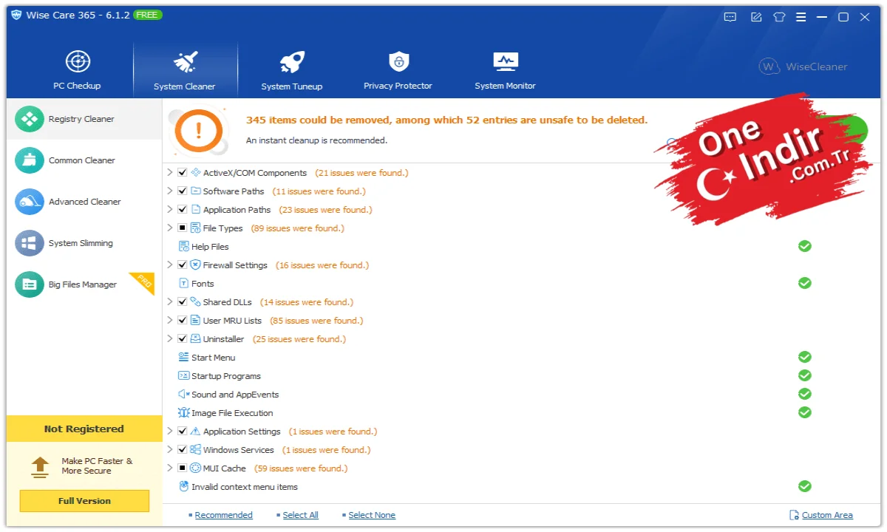This screenshot has height=532, width=887.
Task: Uncheck ActiveX/COM Components checkbox
Action: (x=183, y=173)
